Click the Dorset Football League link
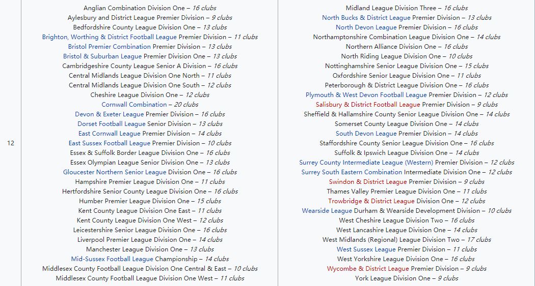 (111, 124)
